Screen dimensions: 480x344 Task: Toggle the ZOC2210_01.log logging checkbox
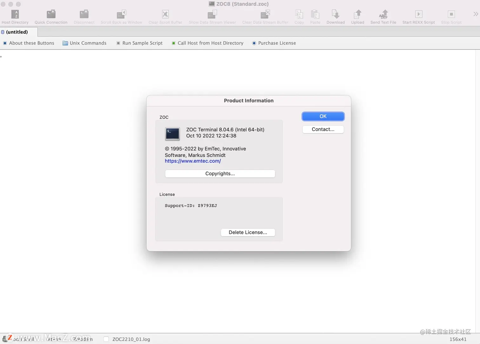[106, 339]
